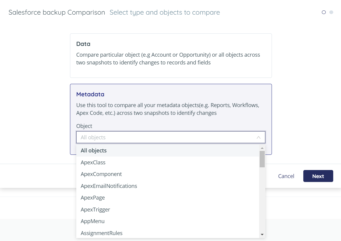Collapse the Object dropdown via its chevron

point(258,137)
